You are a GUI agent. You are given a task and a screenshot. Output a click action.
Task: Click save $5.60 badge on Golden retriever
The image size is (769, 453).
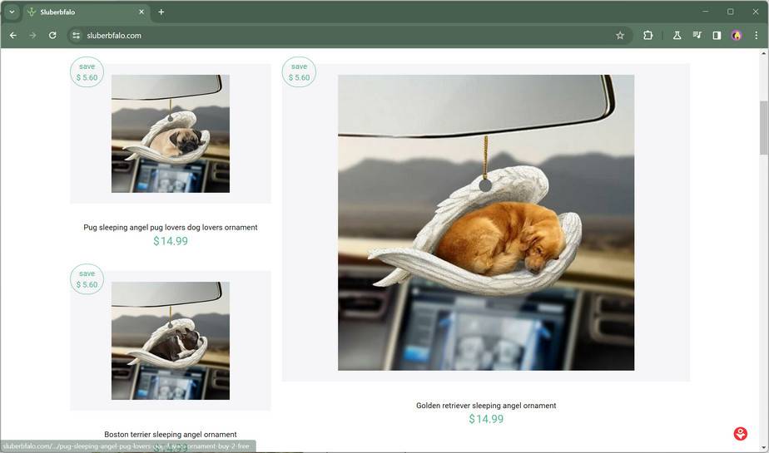[299, 72]
